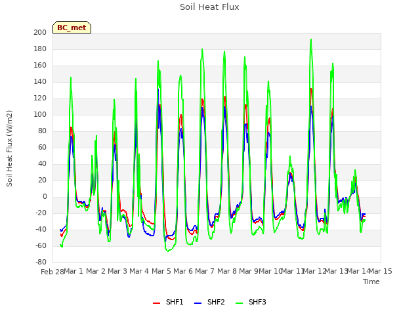Screen dimensions: 420x315
Task: Click the Mar 12 date tick label
Action: click(314, 271)
